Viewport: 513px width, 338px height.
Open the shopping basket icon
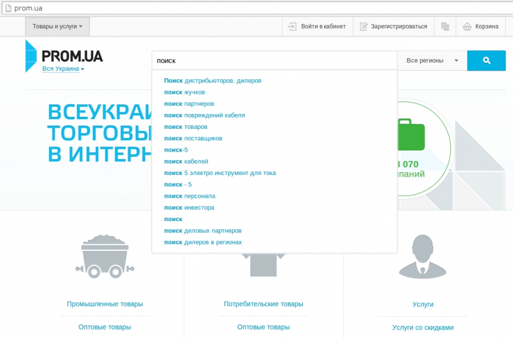click(467, 26)
